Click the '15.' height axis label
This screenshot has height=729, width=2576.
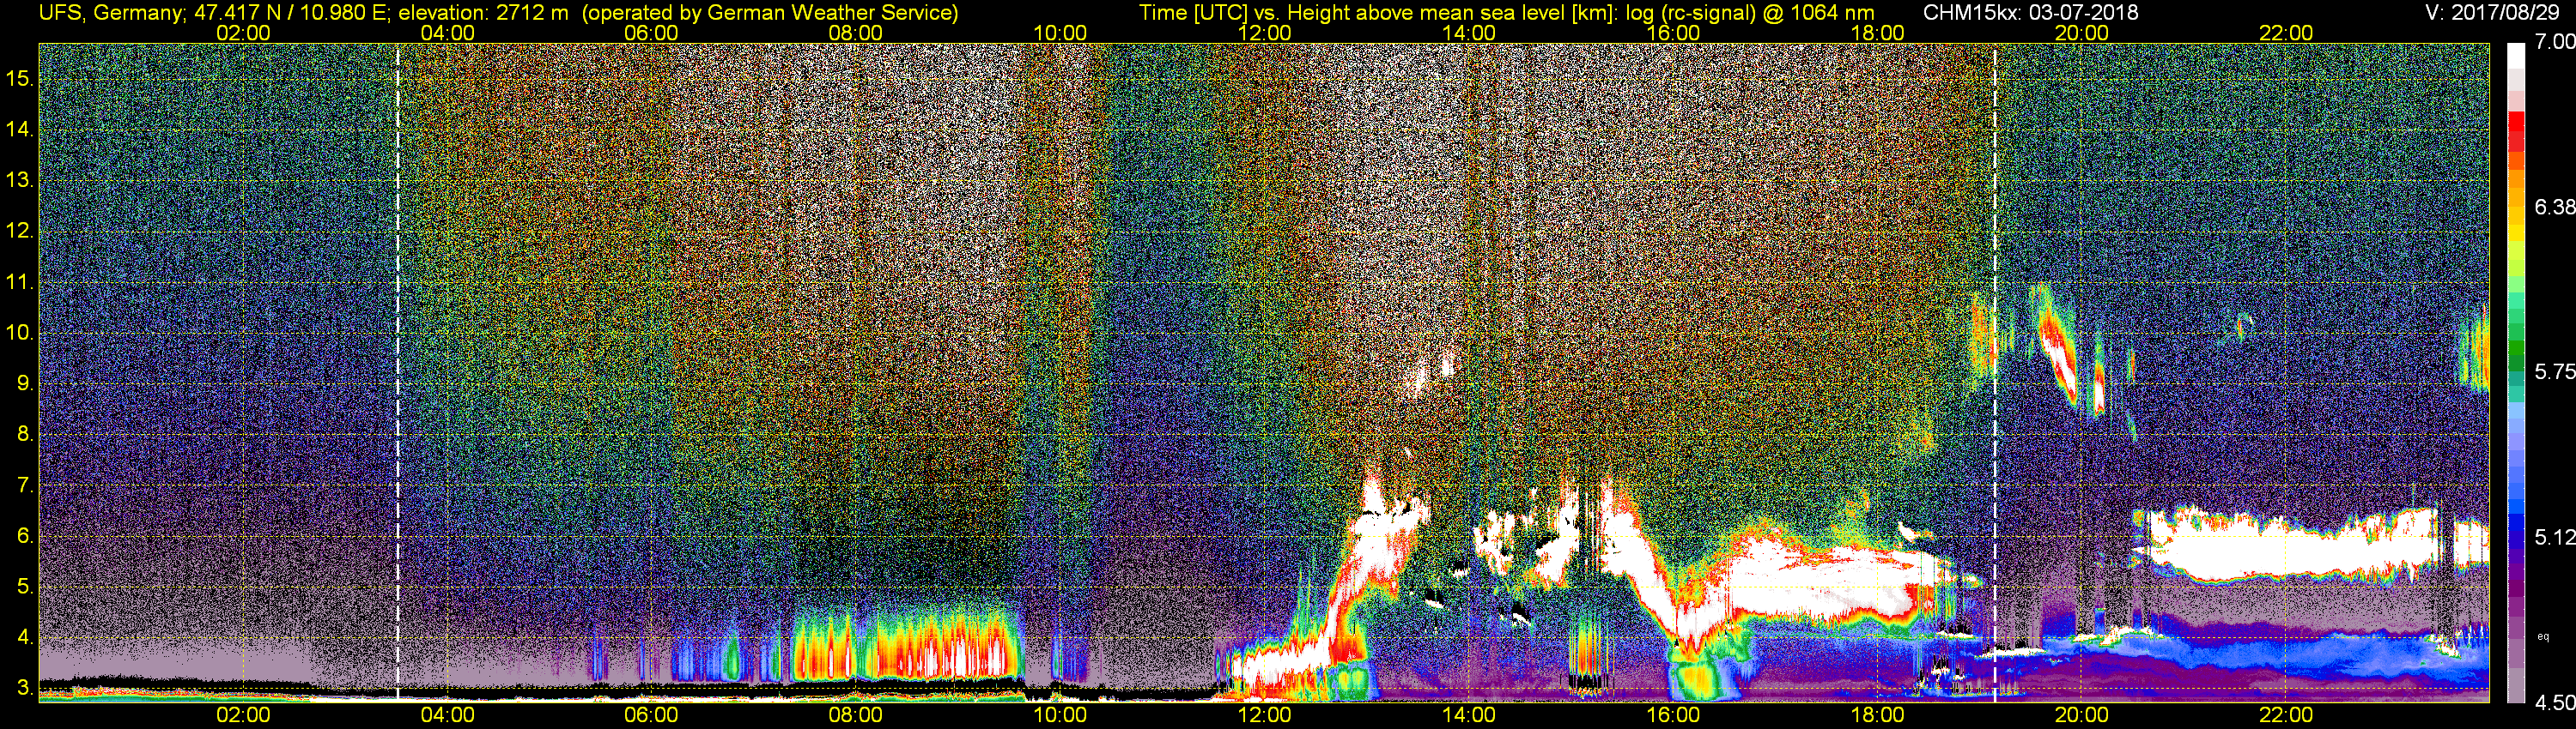click(20, 78)
